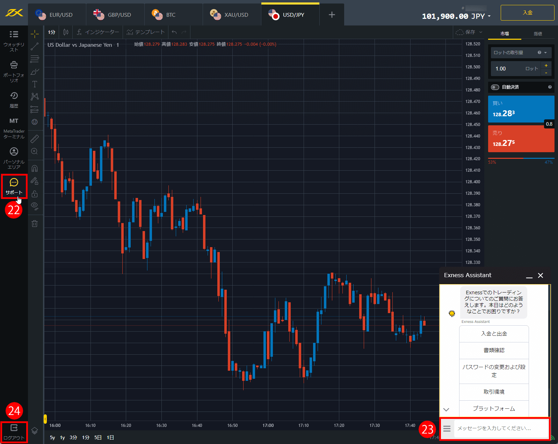This screenshot has width=558, height=444.
Task: Choose 取引環境 in the assistant
Action: click(494, 392)
